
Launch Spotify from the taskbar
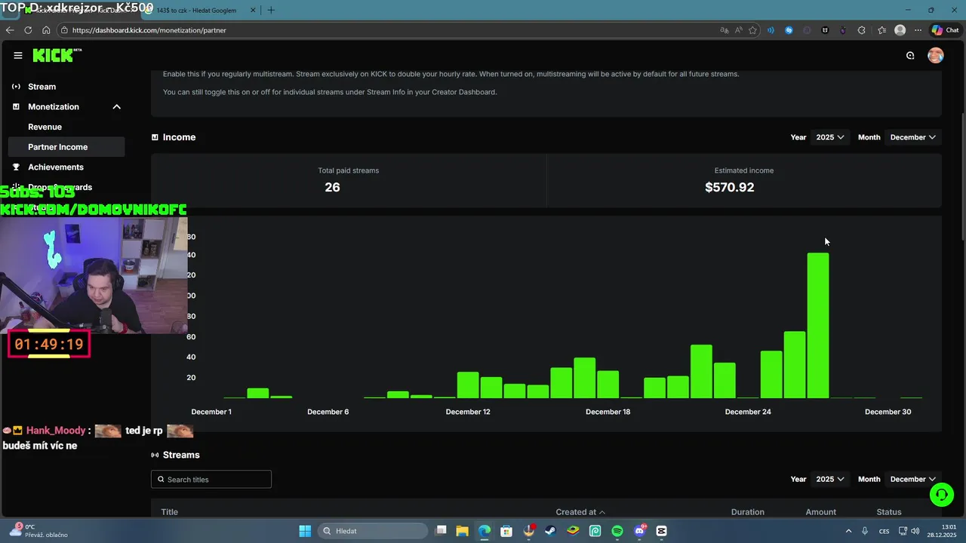[x=617, y=531]
